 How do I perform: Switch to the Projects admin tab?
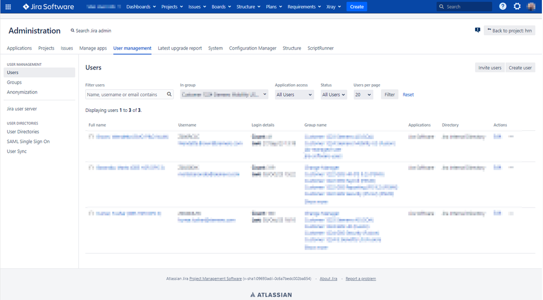(x=46, y=48)
